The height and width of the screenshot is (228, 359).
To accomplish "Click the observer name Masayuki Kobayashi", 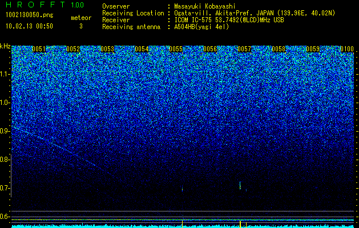I will [205, 7].
